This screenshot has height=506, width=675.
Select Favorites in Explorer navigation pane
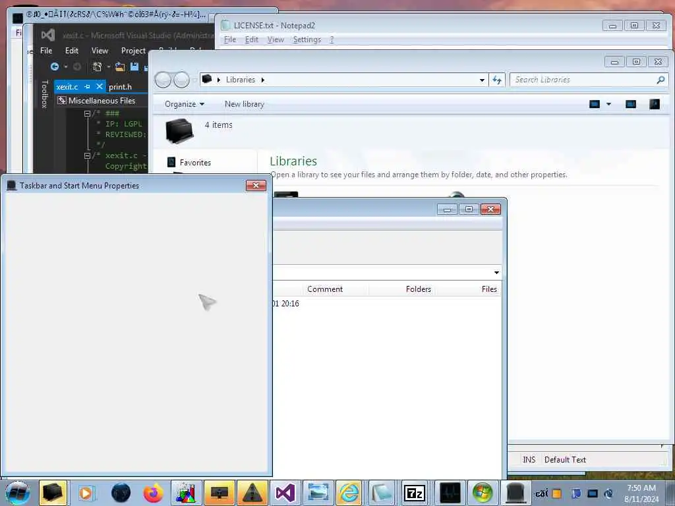(195, 163)
